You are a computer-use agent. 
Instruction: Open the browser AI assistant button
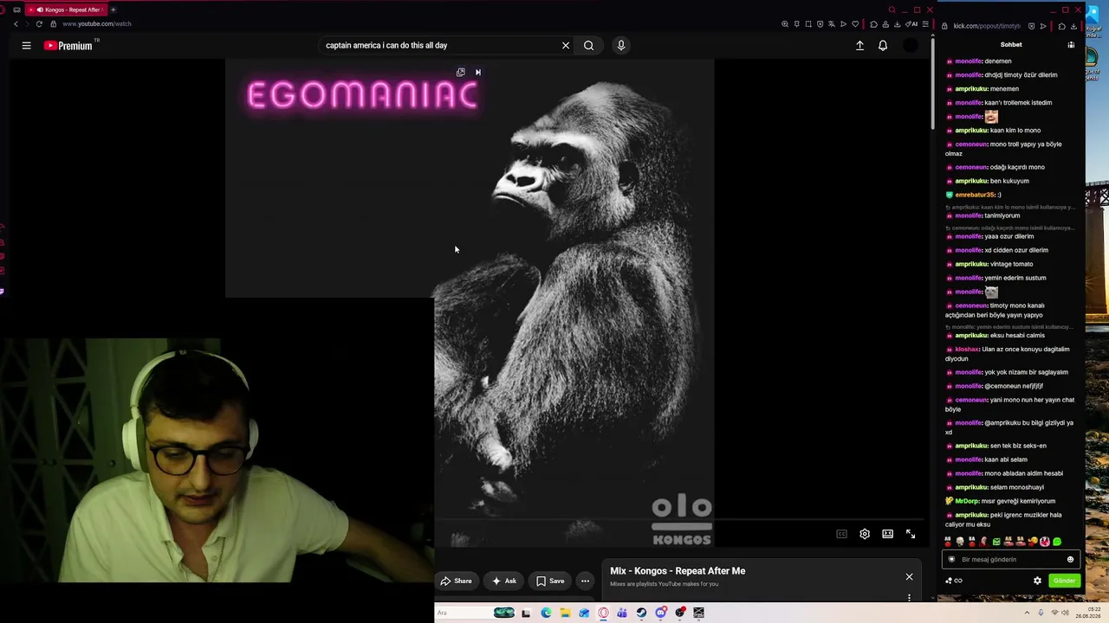click(912, 24)
